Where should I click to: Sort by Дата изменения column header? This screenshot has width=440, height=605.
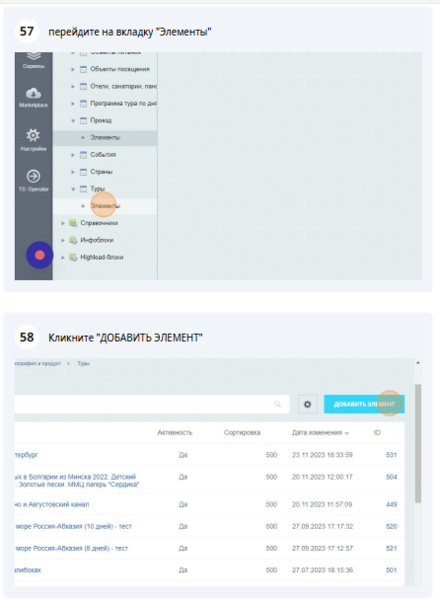coord(320,432)
